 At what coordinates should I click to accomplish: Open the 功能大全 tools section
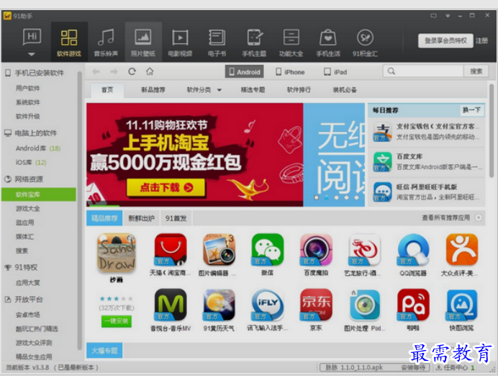coord(291,42)
